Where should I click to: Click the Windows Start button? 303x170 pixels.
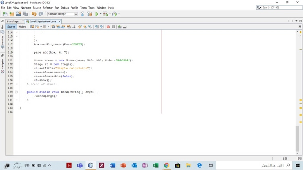(297, 165)
